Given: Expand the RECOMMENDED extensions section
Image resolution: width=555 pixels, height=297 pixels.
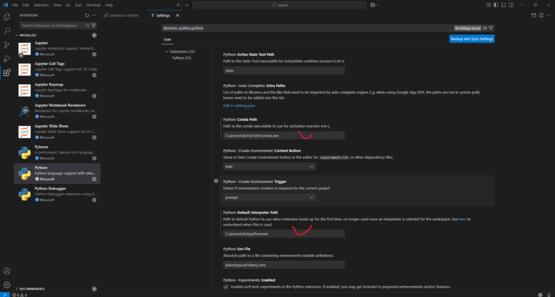Looking at the screenshot, I should coord(32,289).
